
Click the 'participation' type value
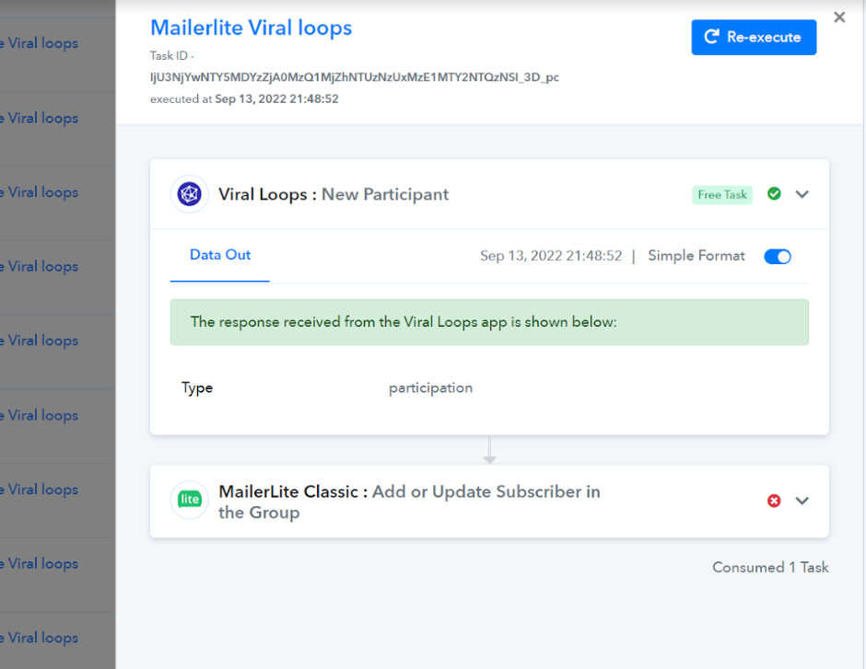430,387
